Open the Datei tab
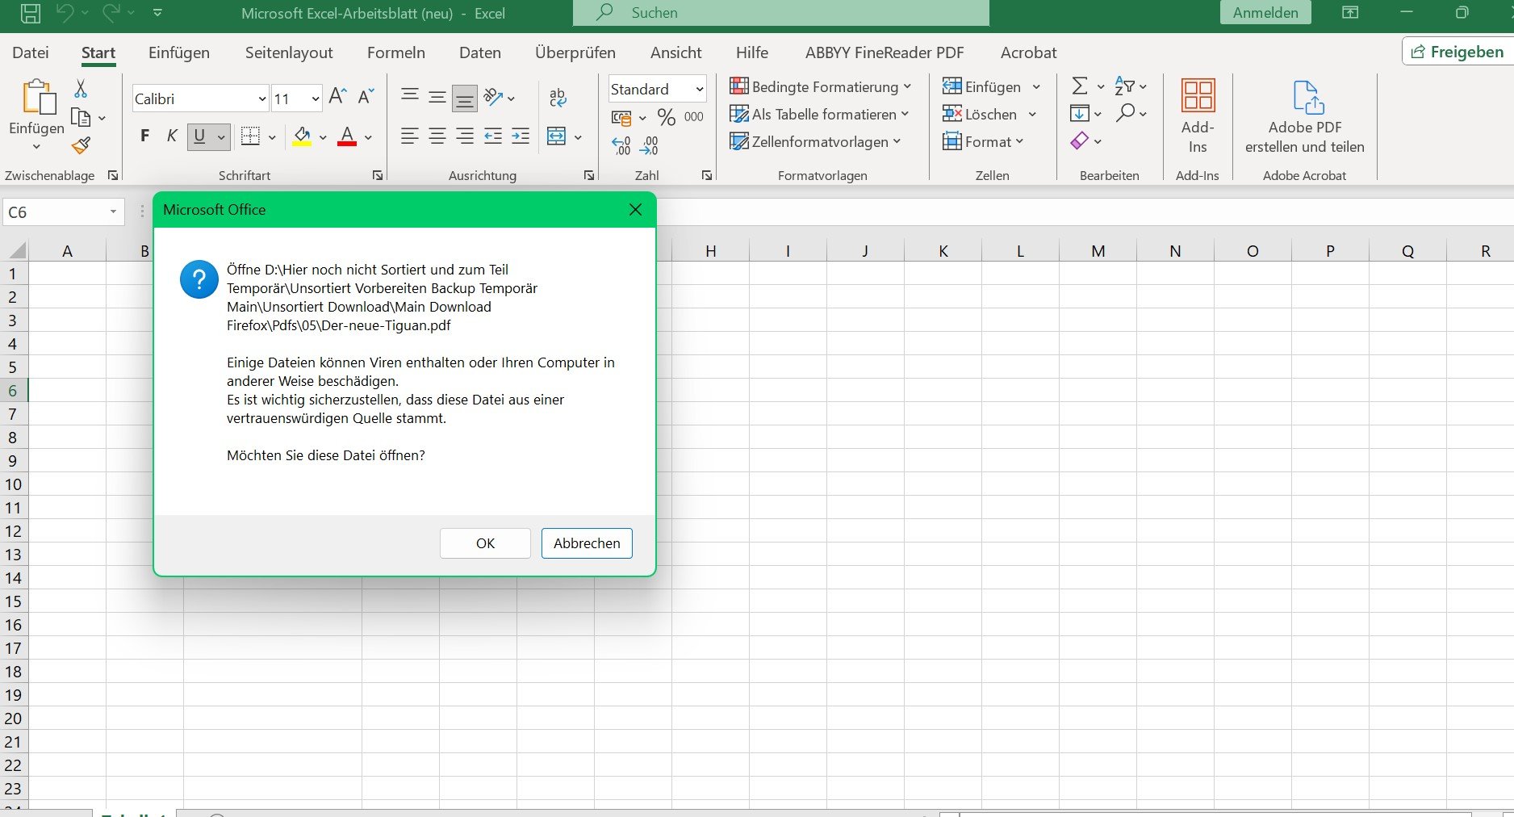 [x=31, y=52]
